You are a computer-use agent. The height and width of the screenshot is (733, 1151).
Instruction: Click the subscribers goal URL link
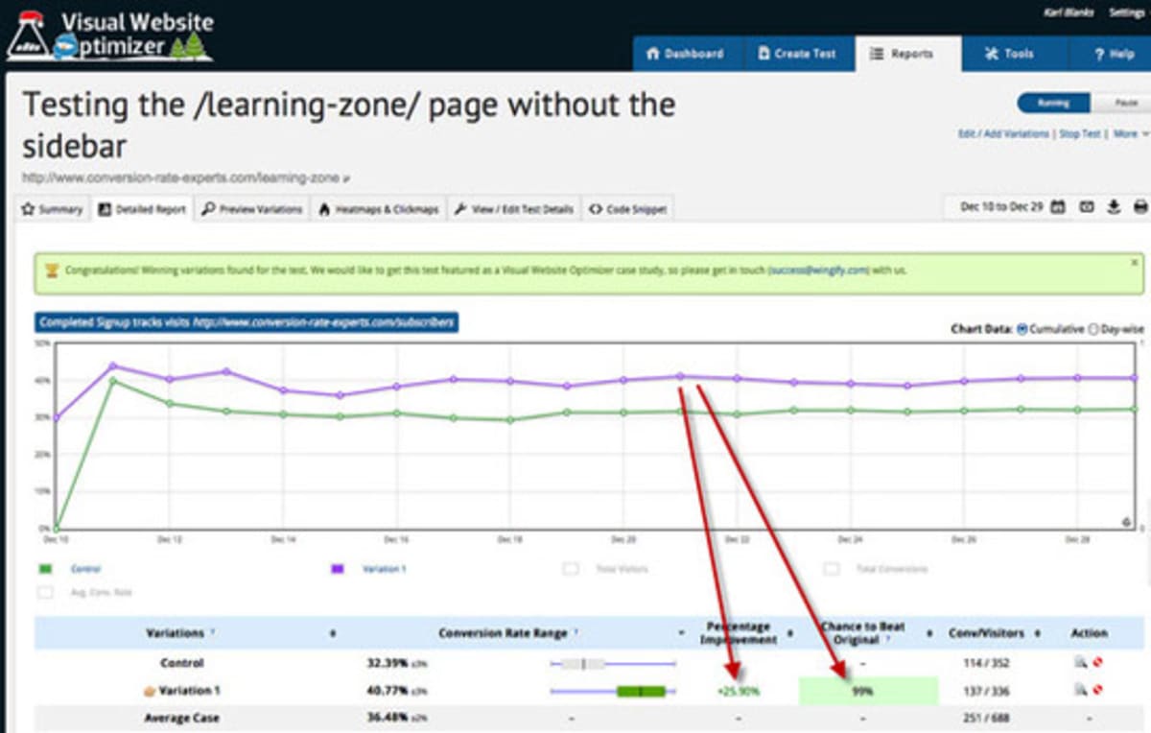click(x=323, y=322)
